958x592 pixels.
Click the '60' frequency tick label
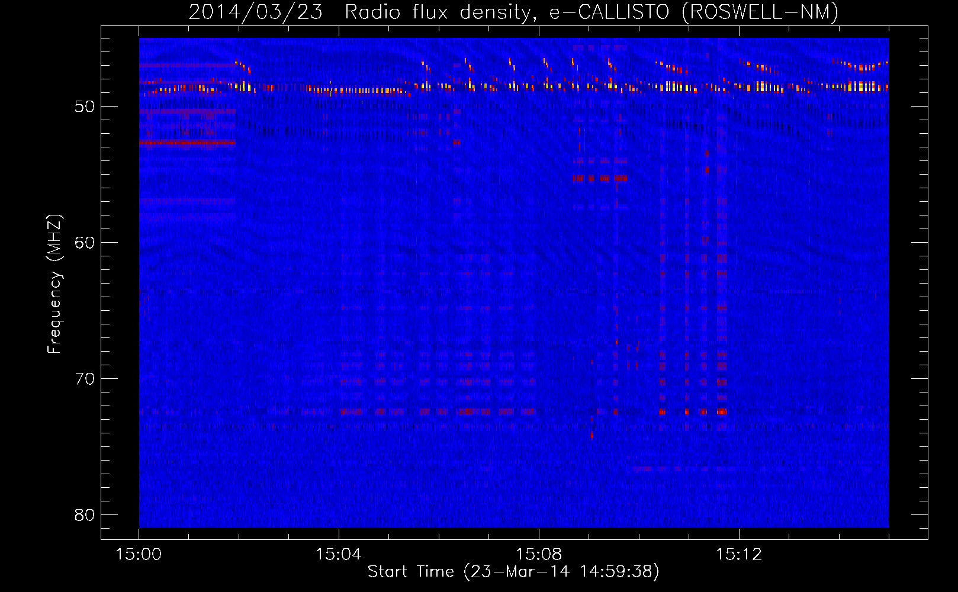pos(85,243)
